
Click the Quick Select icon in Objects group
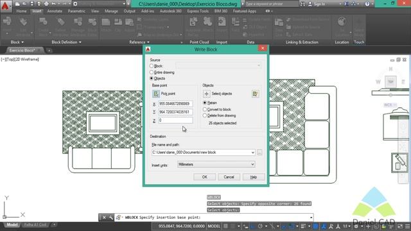[256, 94]
